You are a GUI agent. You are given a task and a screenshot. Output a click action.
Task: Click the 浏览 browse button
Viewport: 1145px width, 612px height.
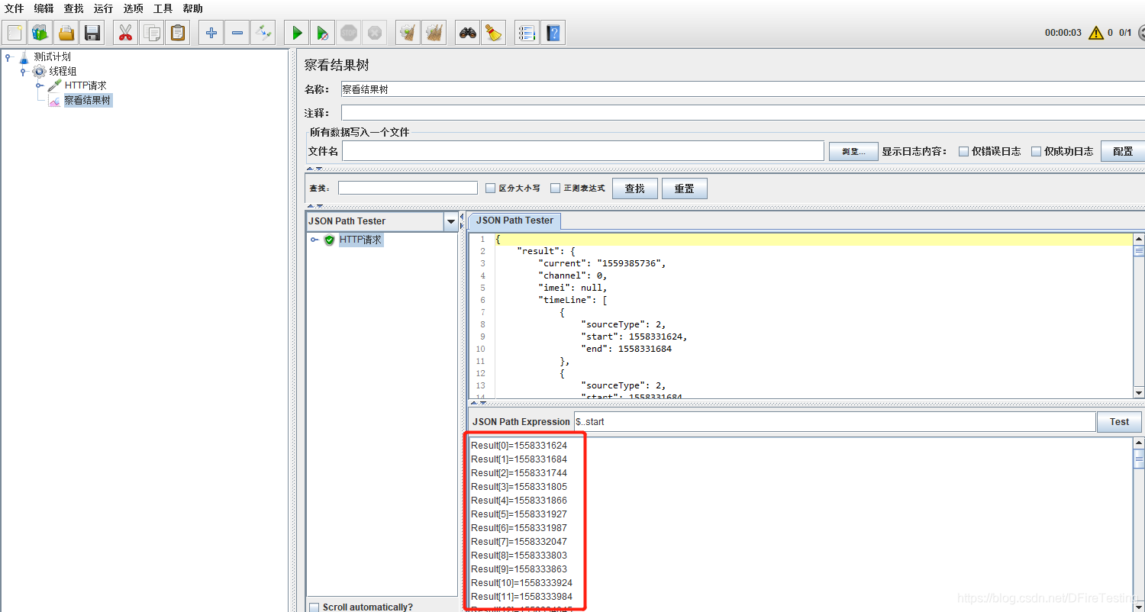[853, 151]
